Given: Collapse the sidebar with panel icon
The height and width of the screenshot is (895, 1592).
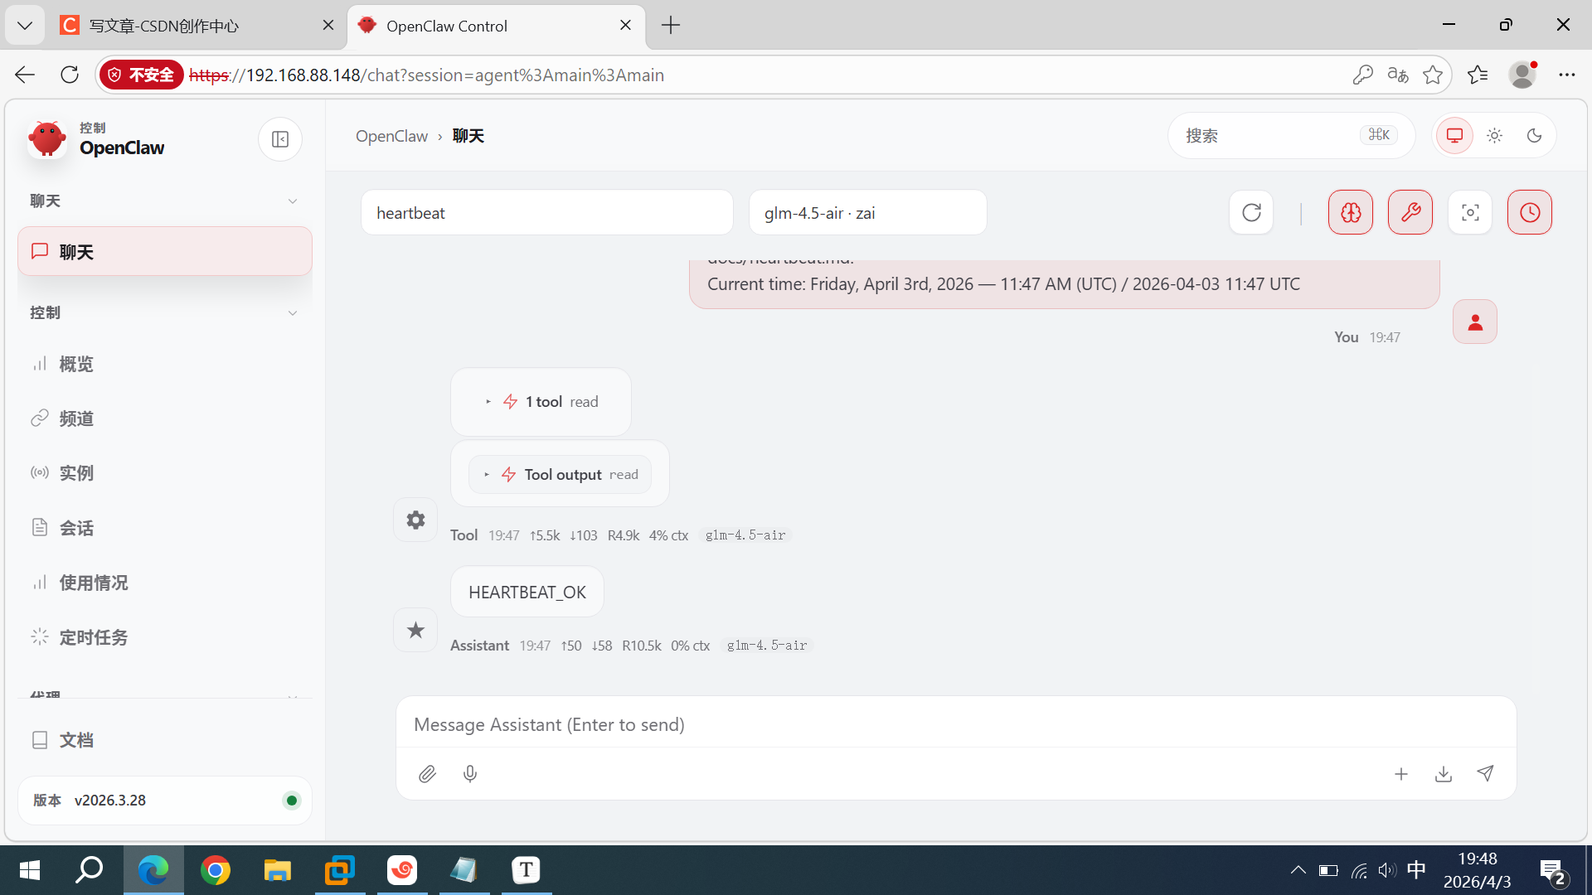Looking at the screenshot, I should (280, 139).
